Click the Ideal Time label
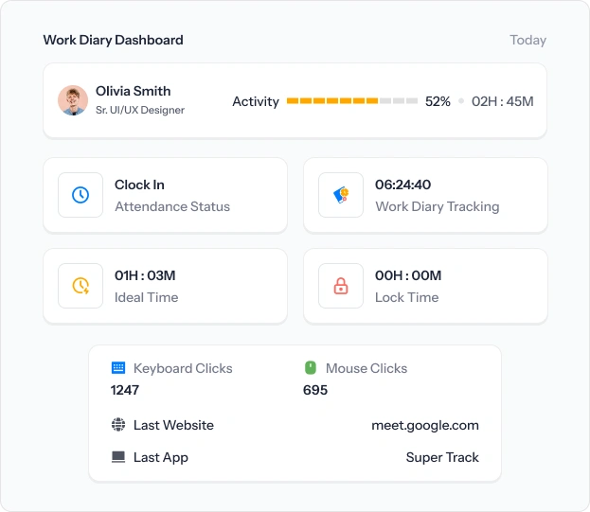This screenshot has height=512, width=590. 147,297
